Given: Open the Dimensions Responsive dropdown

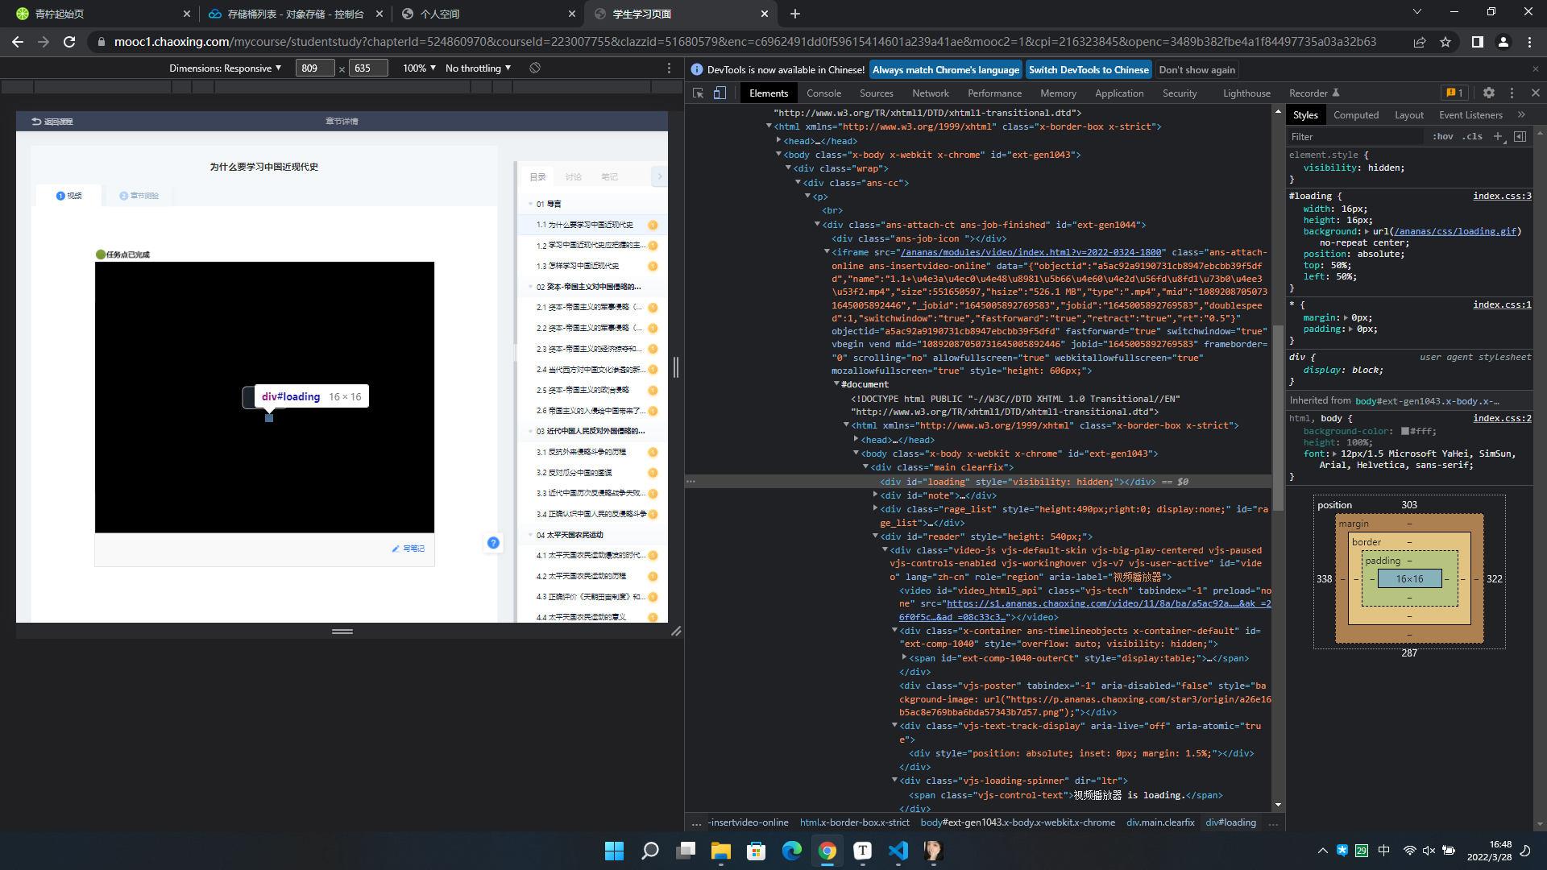Looking at the screenshot, I should pos(225,68).
